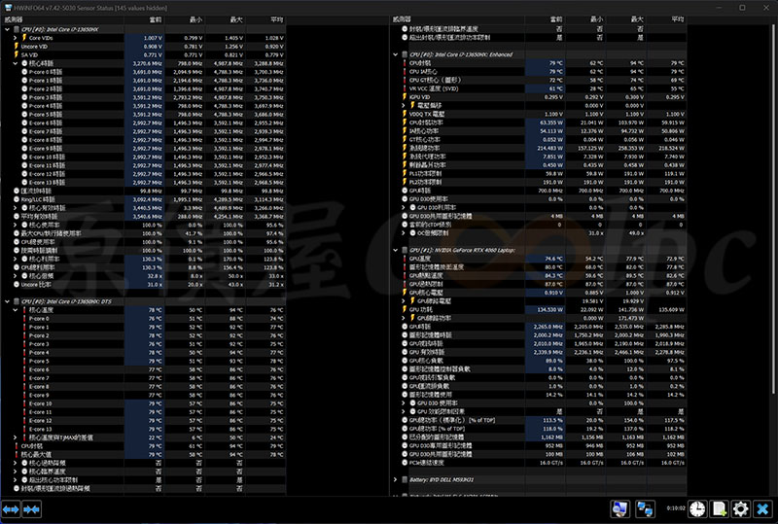Click chip icon of GPU [#1] RTX 4060
The width and height of the screenshot is (778, 524).
pyautogui.click(x=405, y=250)
